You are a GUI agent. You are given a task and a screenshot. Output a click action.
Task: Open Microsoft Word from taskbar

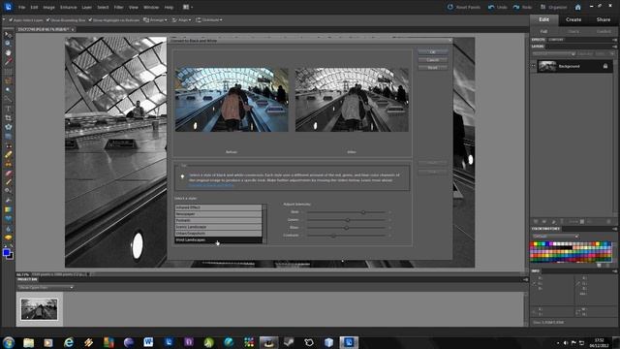tap(148, 342)
